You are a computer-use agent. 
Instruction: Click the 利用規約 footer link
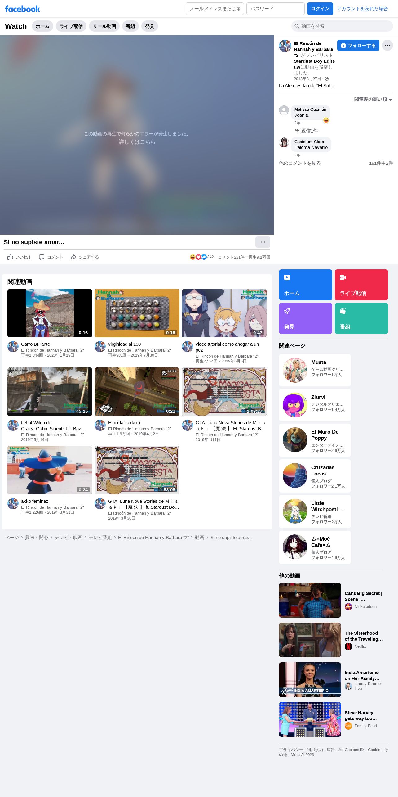[315, 750]
